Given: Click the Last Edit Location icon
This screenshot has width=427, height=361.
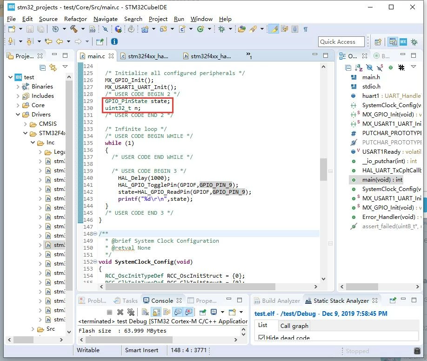Looking at the screenshot, I should click(49, 41).
